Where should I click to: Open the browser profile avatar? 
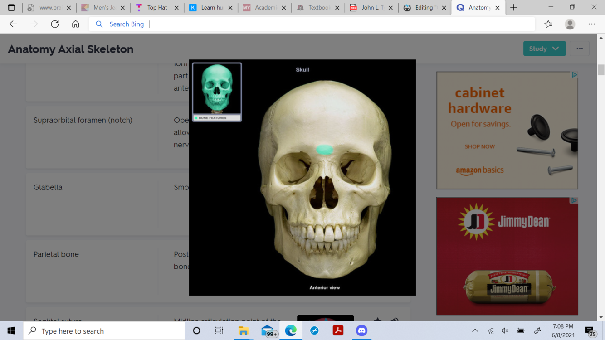tap(570, 24)
